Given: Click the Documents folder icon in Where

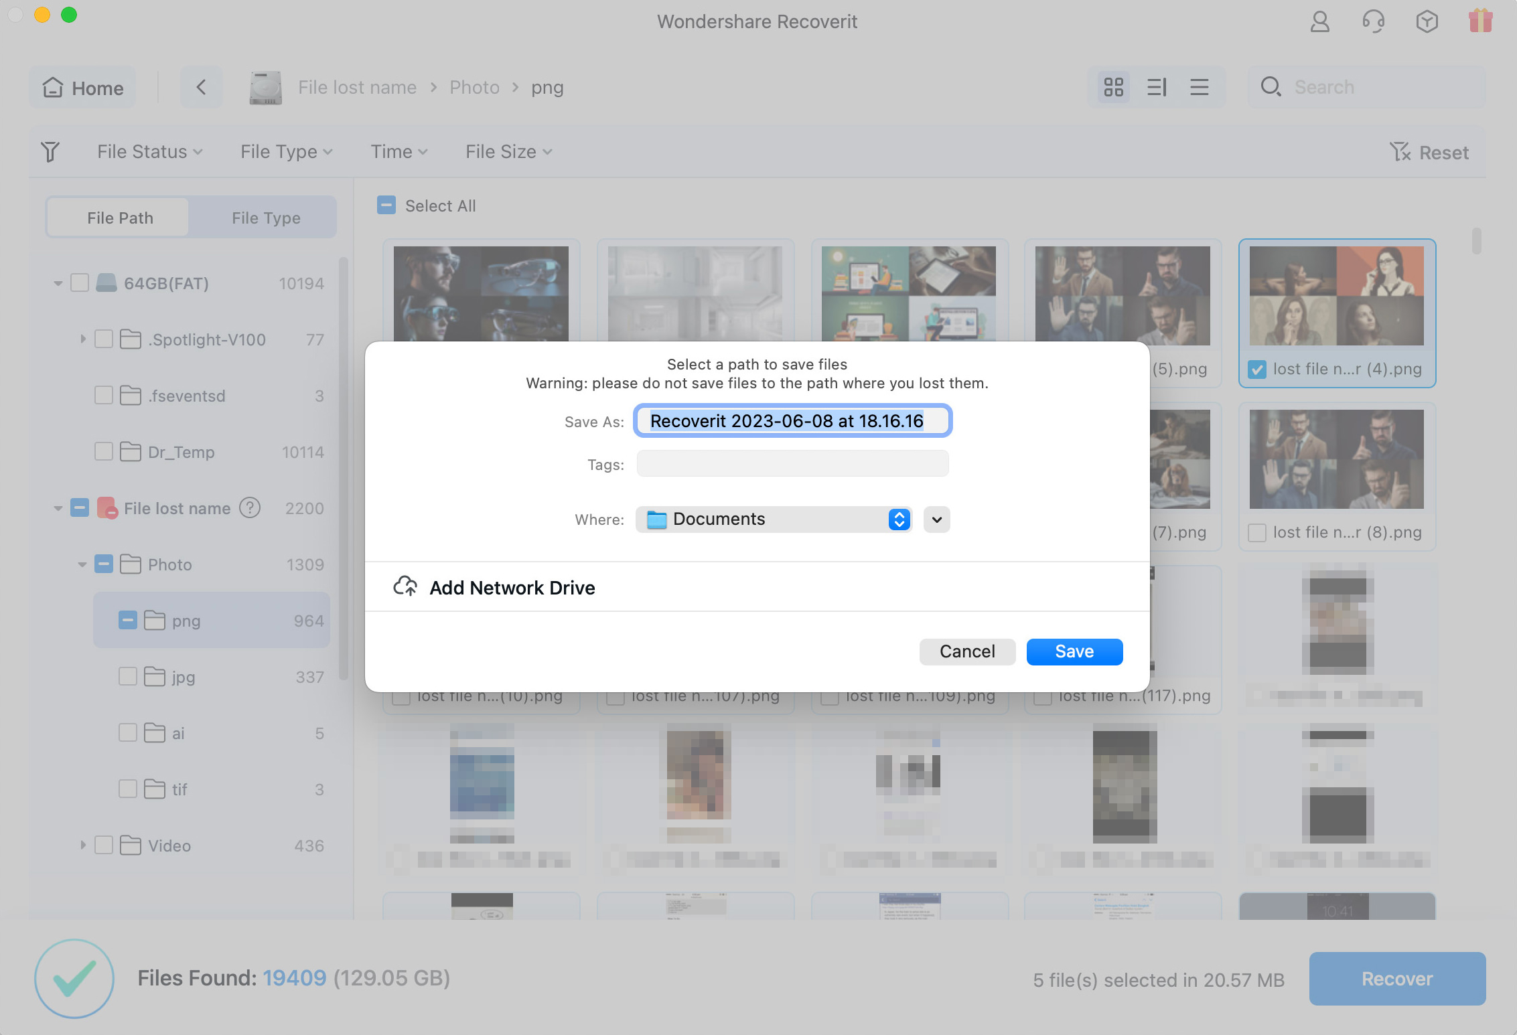Looking at the screenshot, I should [656, 520].
